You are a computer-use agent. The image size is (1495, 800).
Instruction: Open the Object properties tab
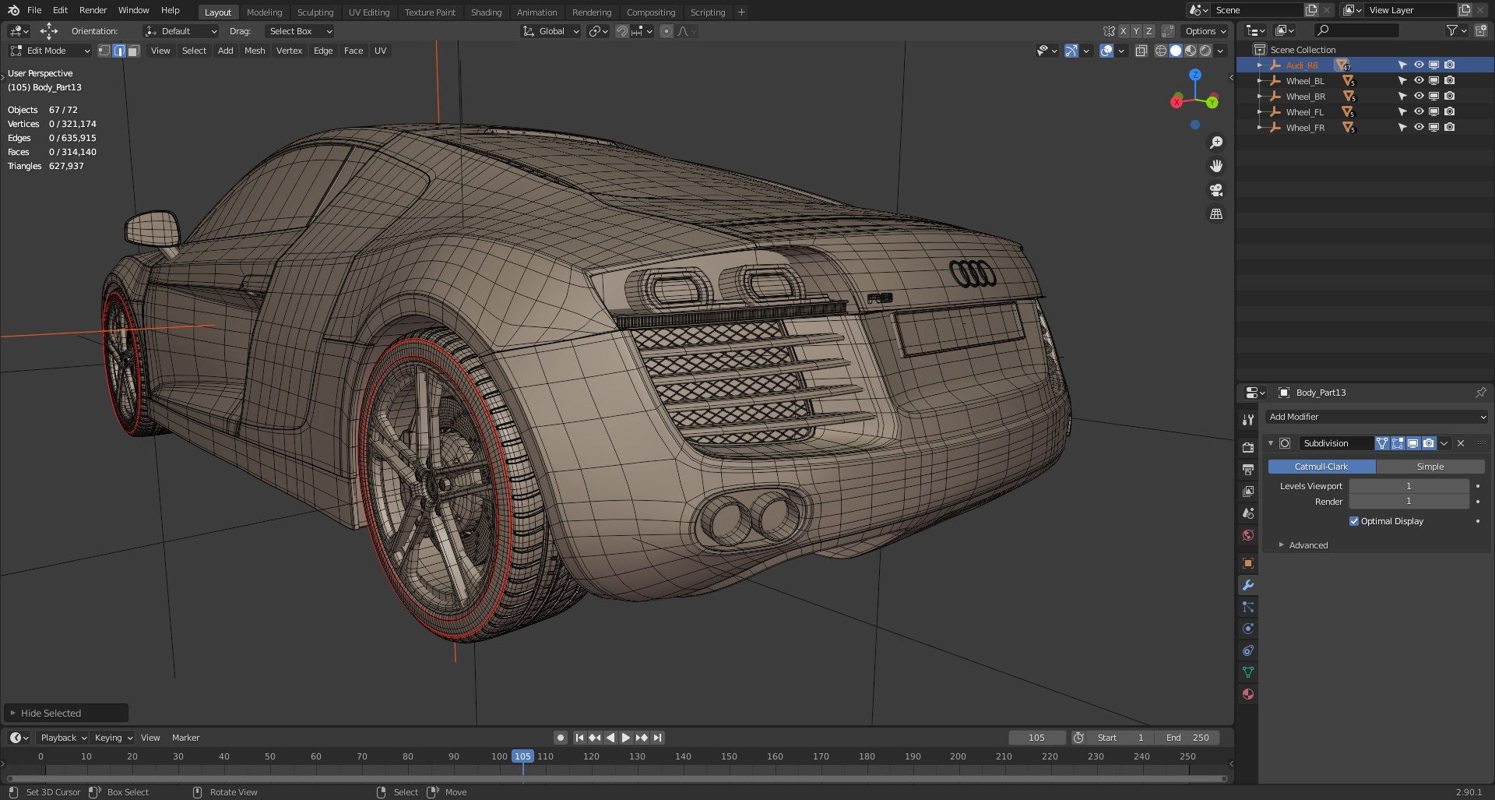tap(1248, 563)
